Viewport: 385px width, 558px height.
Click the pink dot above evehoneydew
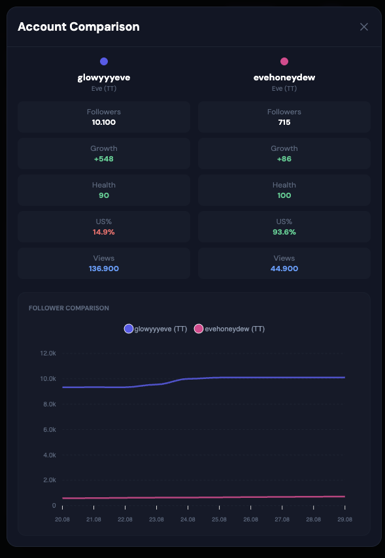coord(284,61)
